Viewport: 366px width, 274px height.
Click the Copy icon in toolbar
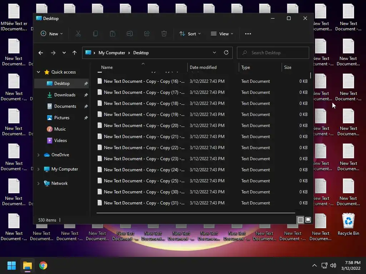pyautogui.click(x=95, y=34)
